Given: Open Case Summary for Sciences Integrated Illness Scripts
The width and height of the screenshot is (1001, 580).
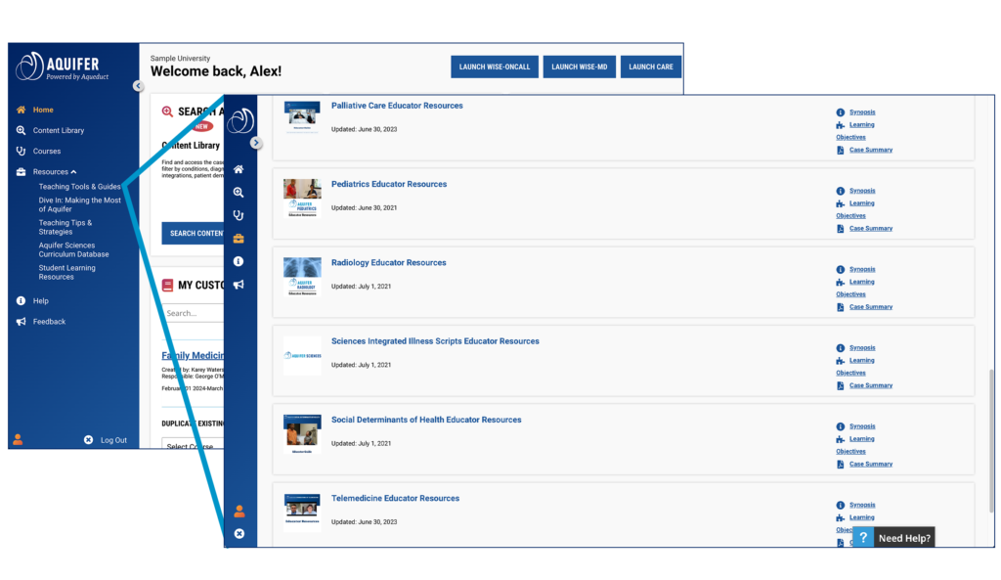Looking at the screenshot, I should (871, 385).
